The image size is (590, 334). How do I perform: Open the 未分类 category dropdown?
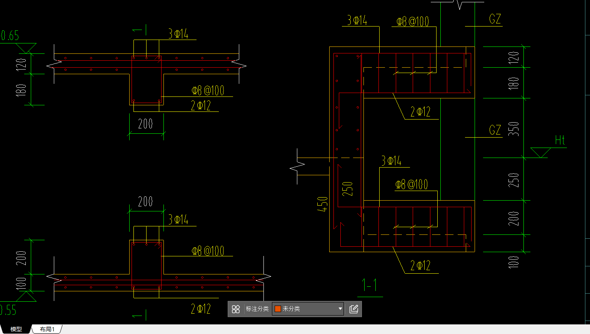click(x=308, y=309)
